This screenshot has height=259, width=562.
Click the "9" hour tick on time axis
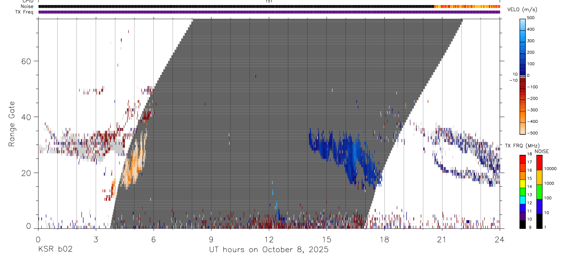[x=211, y=239]
